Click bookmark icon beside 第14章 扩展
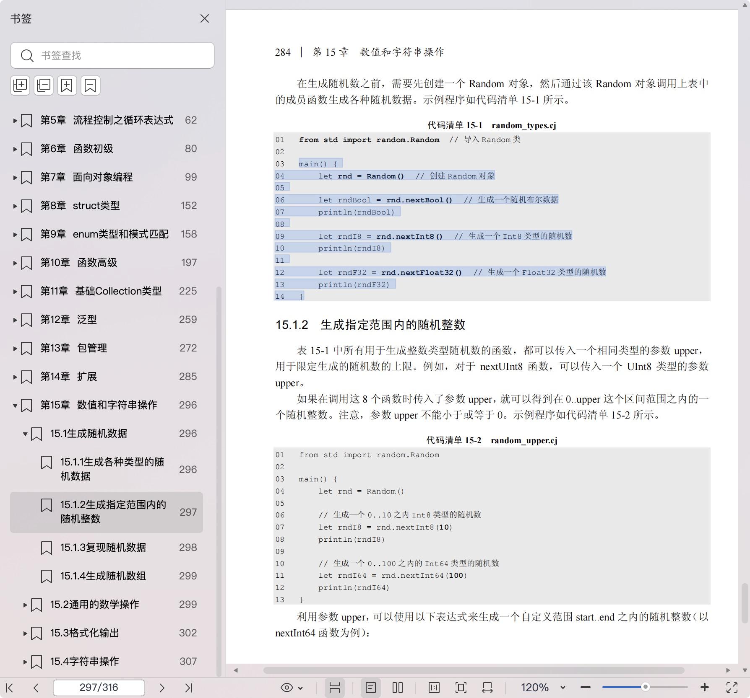This screenshot has width=750, height=698. [26, 377]
